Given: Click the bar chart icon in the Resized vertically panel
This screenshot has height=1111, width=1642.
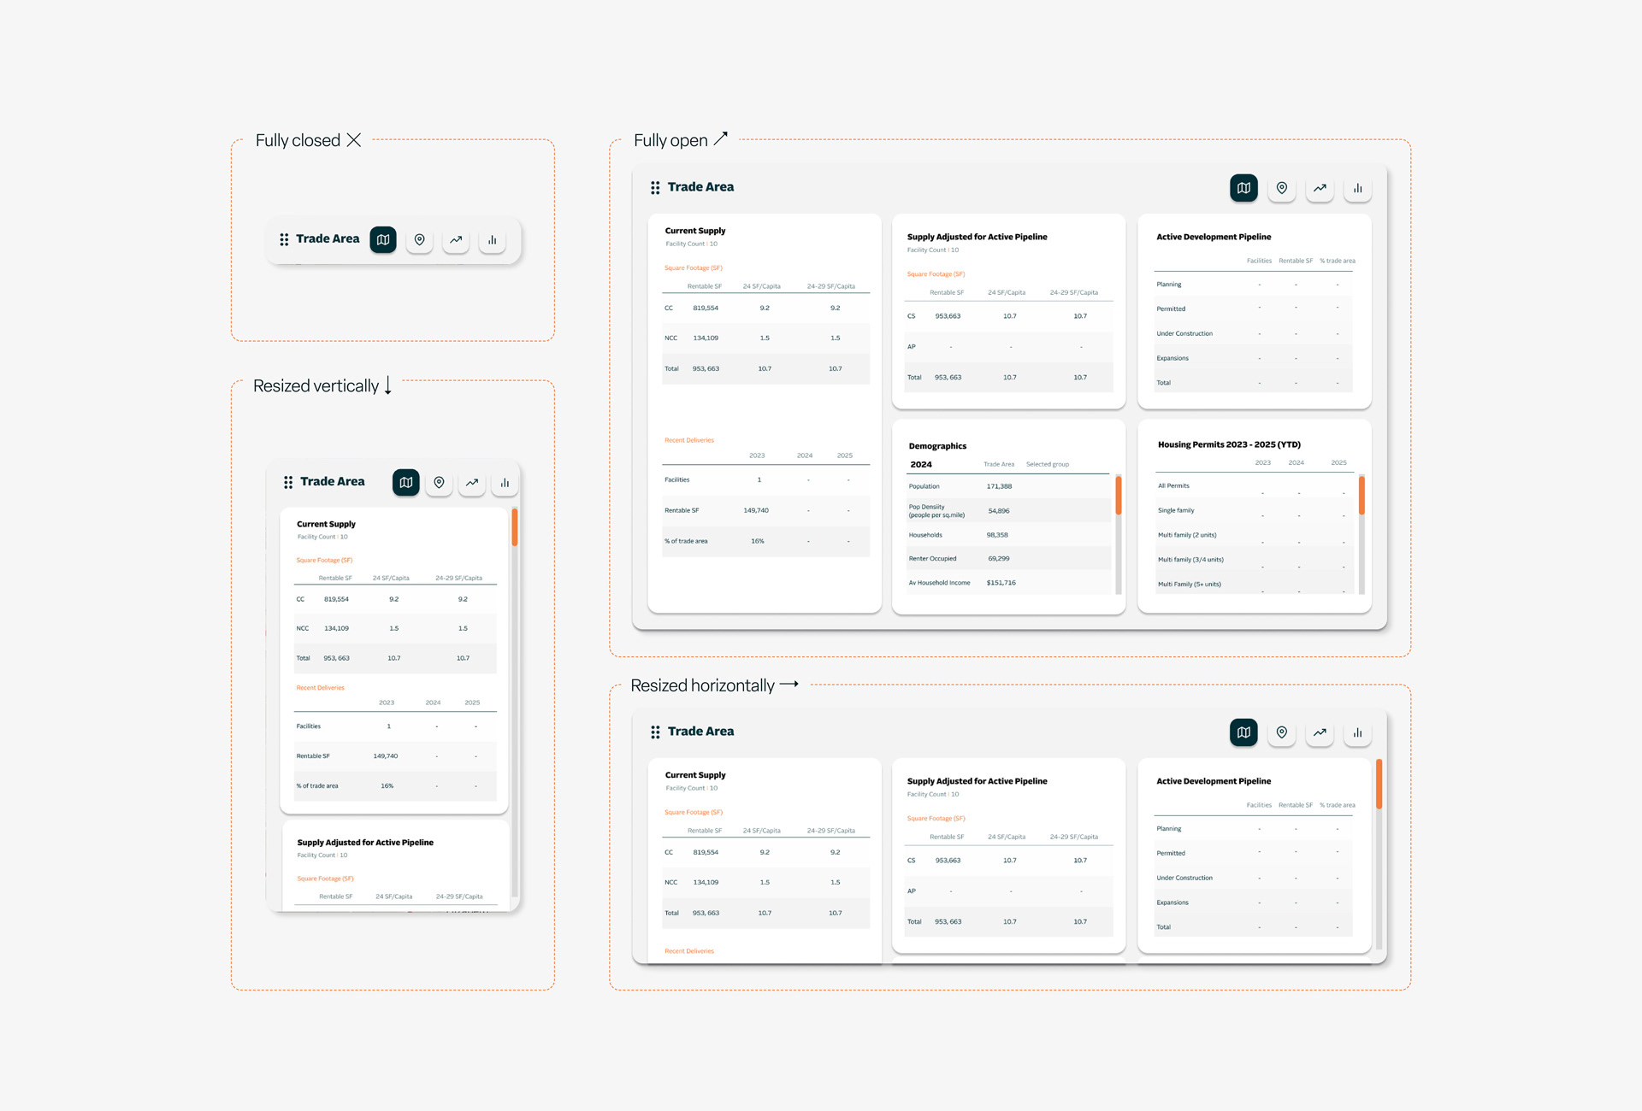Looking at the screenshot, I should (x=505, y=483).
